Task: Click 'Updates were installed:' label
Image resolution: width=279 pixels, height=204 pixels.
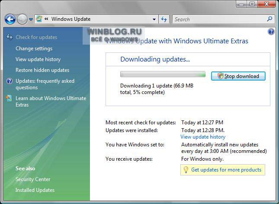Action: (x=131, y=130)
